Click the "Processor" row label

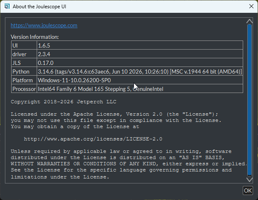click(24, 89)
